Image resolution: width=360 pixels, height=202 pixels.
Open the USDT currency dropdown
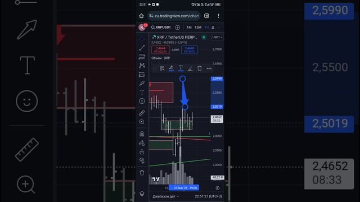pyautogui.click(x=217, y=37)
